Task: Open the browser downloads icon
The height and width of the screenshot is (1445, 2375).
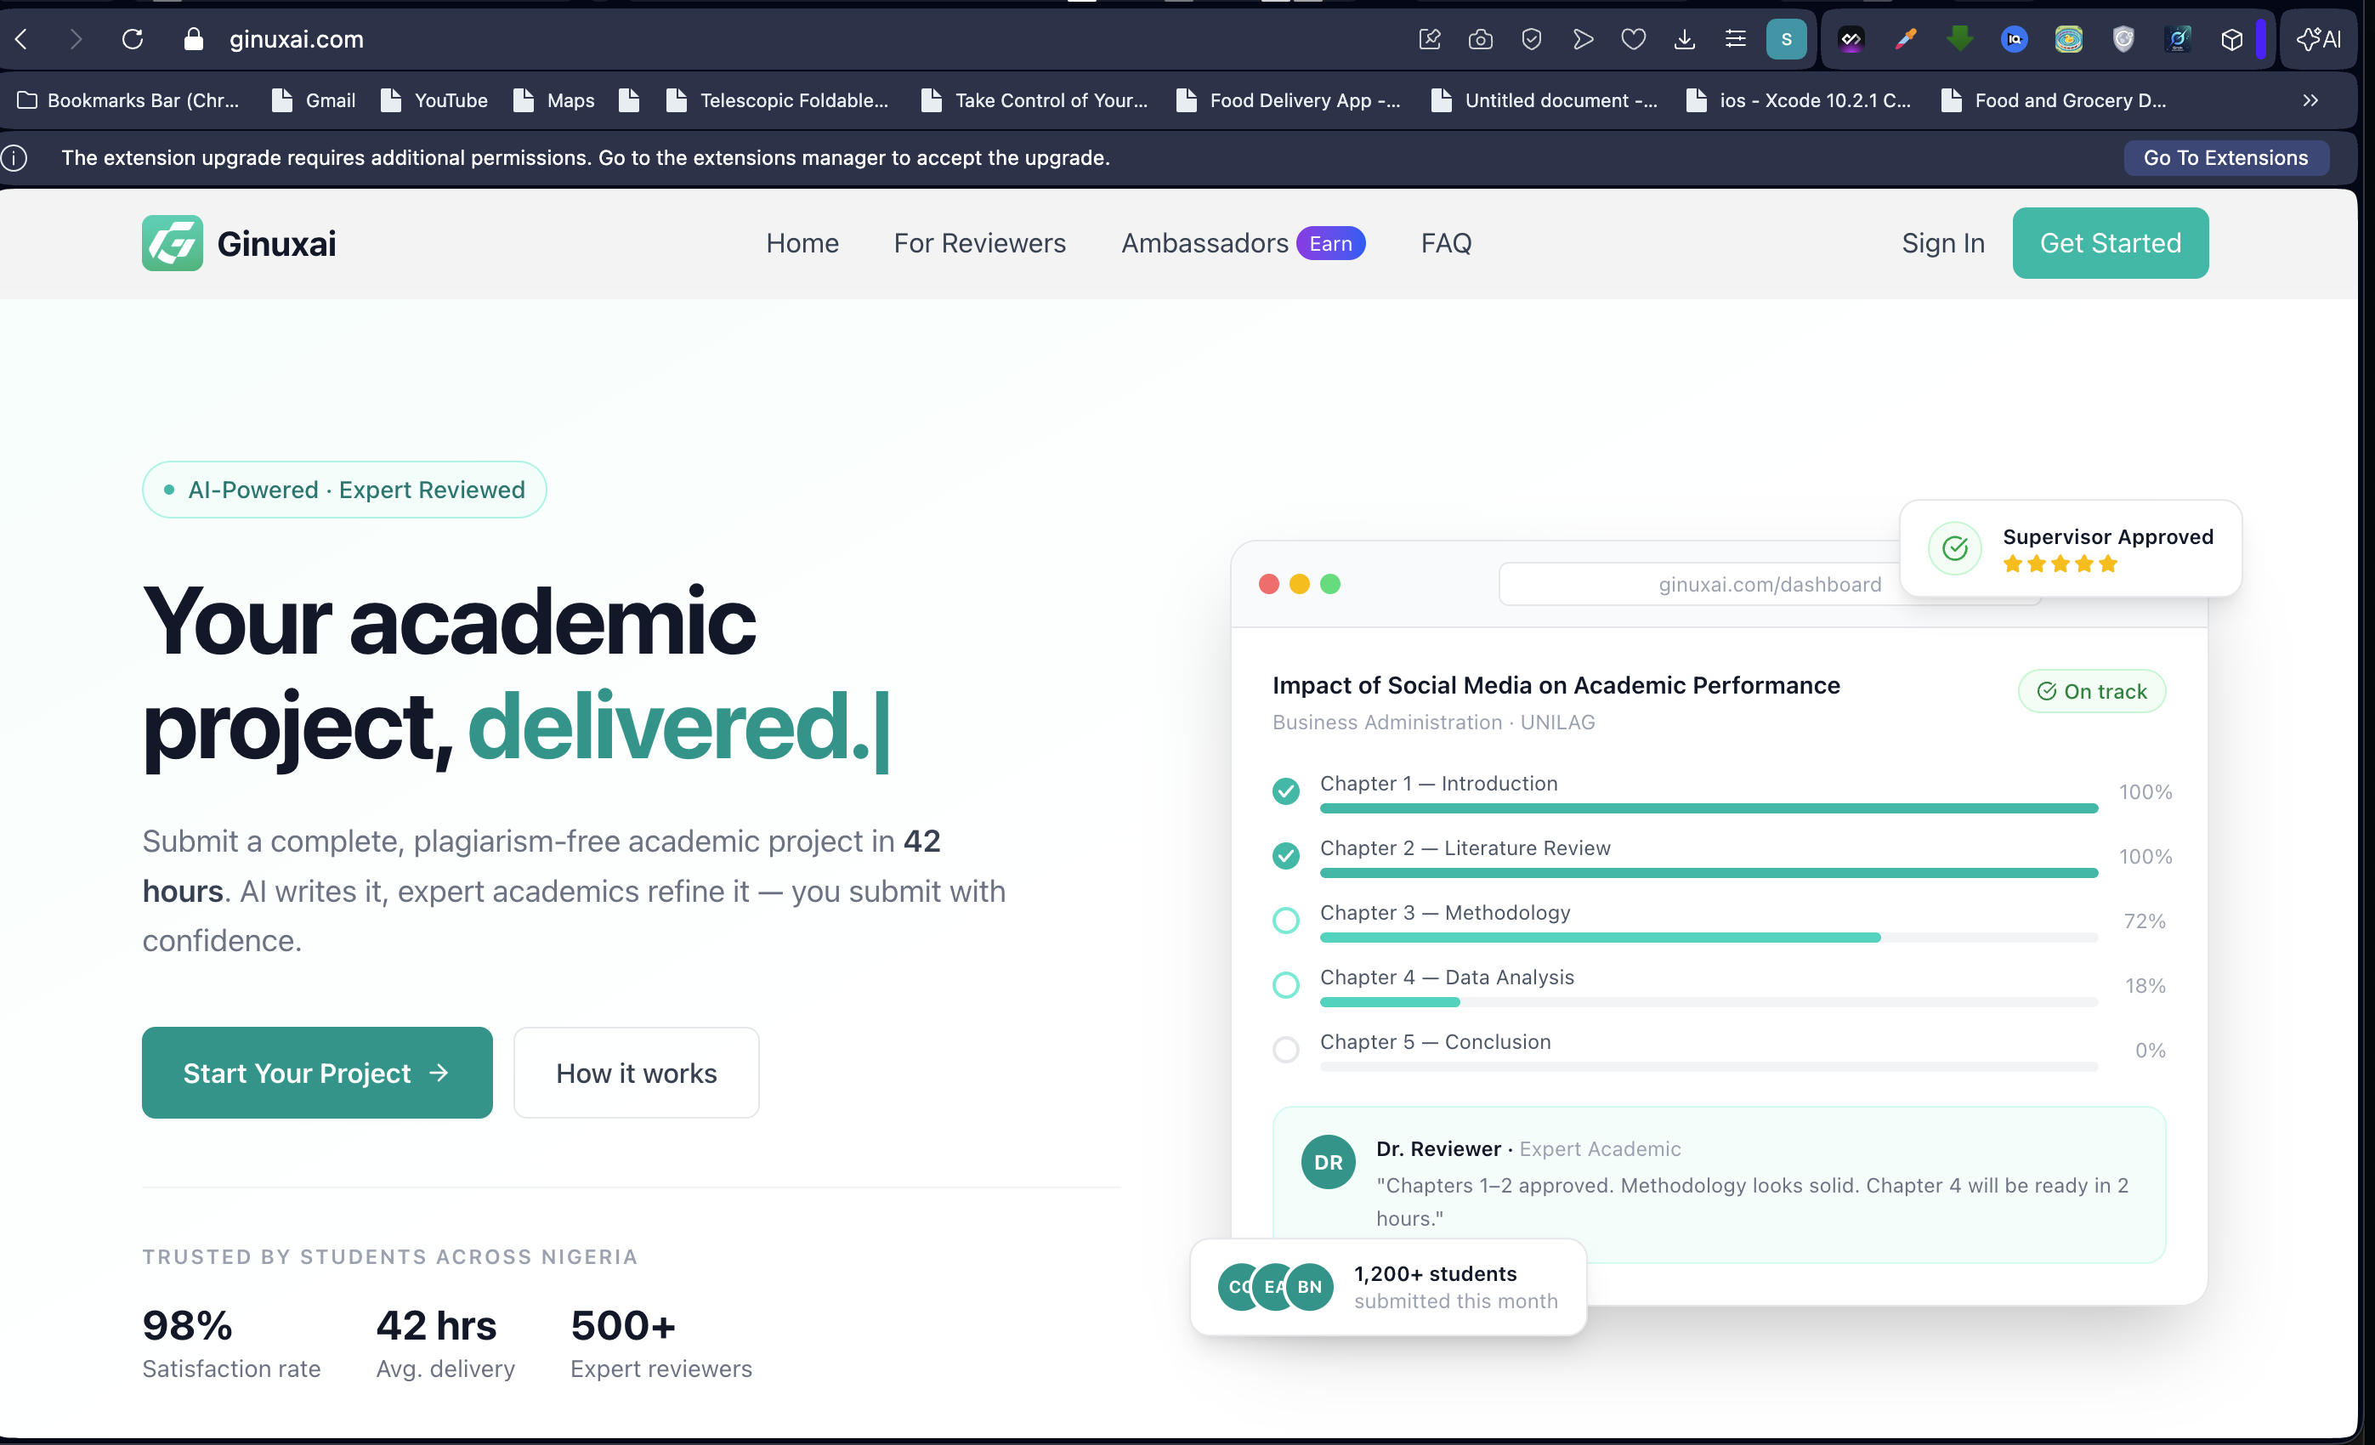Action: [x=1684, y=39]
